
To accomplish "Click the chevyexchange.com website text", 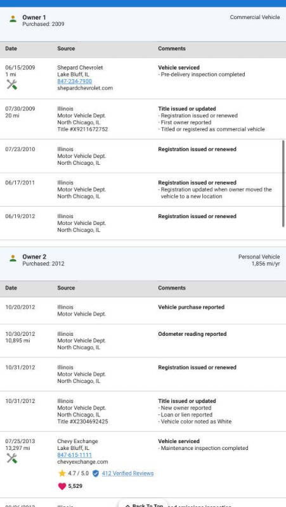I will tap(83, 462).
